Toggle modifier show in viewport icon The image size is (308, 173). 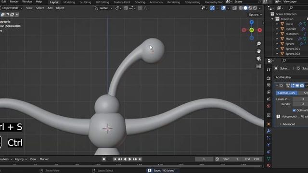[x=297, y=86]
